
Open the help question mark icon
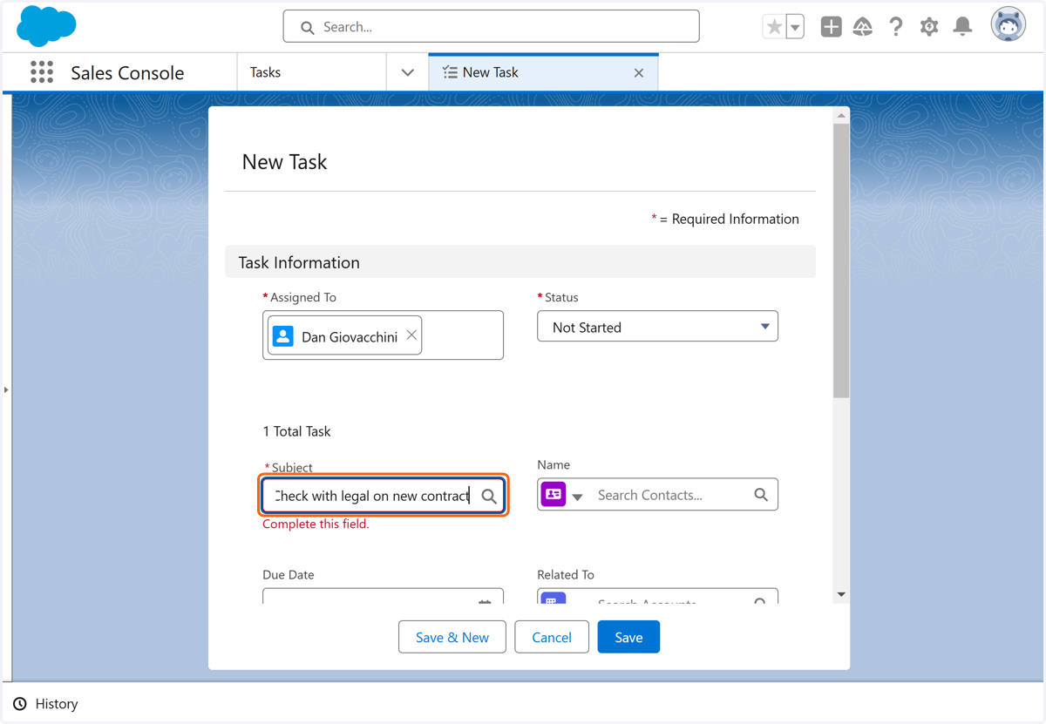click(896, 27)
